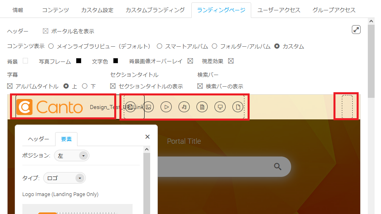Switch to ヘッダー tab in element panel
Image resolution: width=381 pixels, height=214 pixels.
[38, 139]
